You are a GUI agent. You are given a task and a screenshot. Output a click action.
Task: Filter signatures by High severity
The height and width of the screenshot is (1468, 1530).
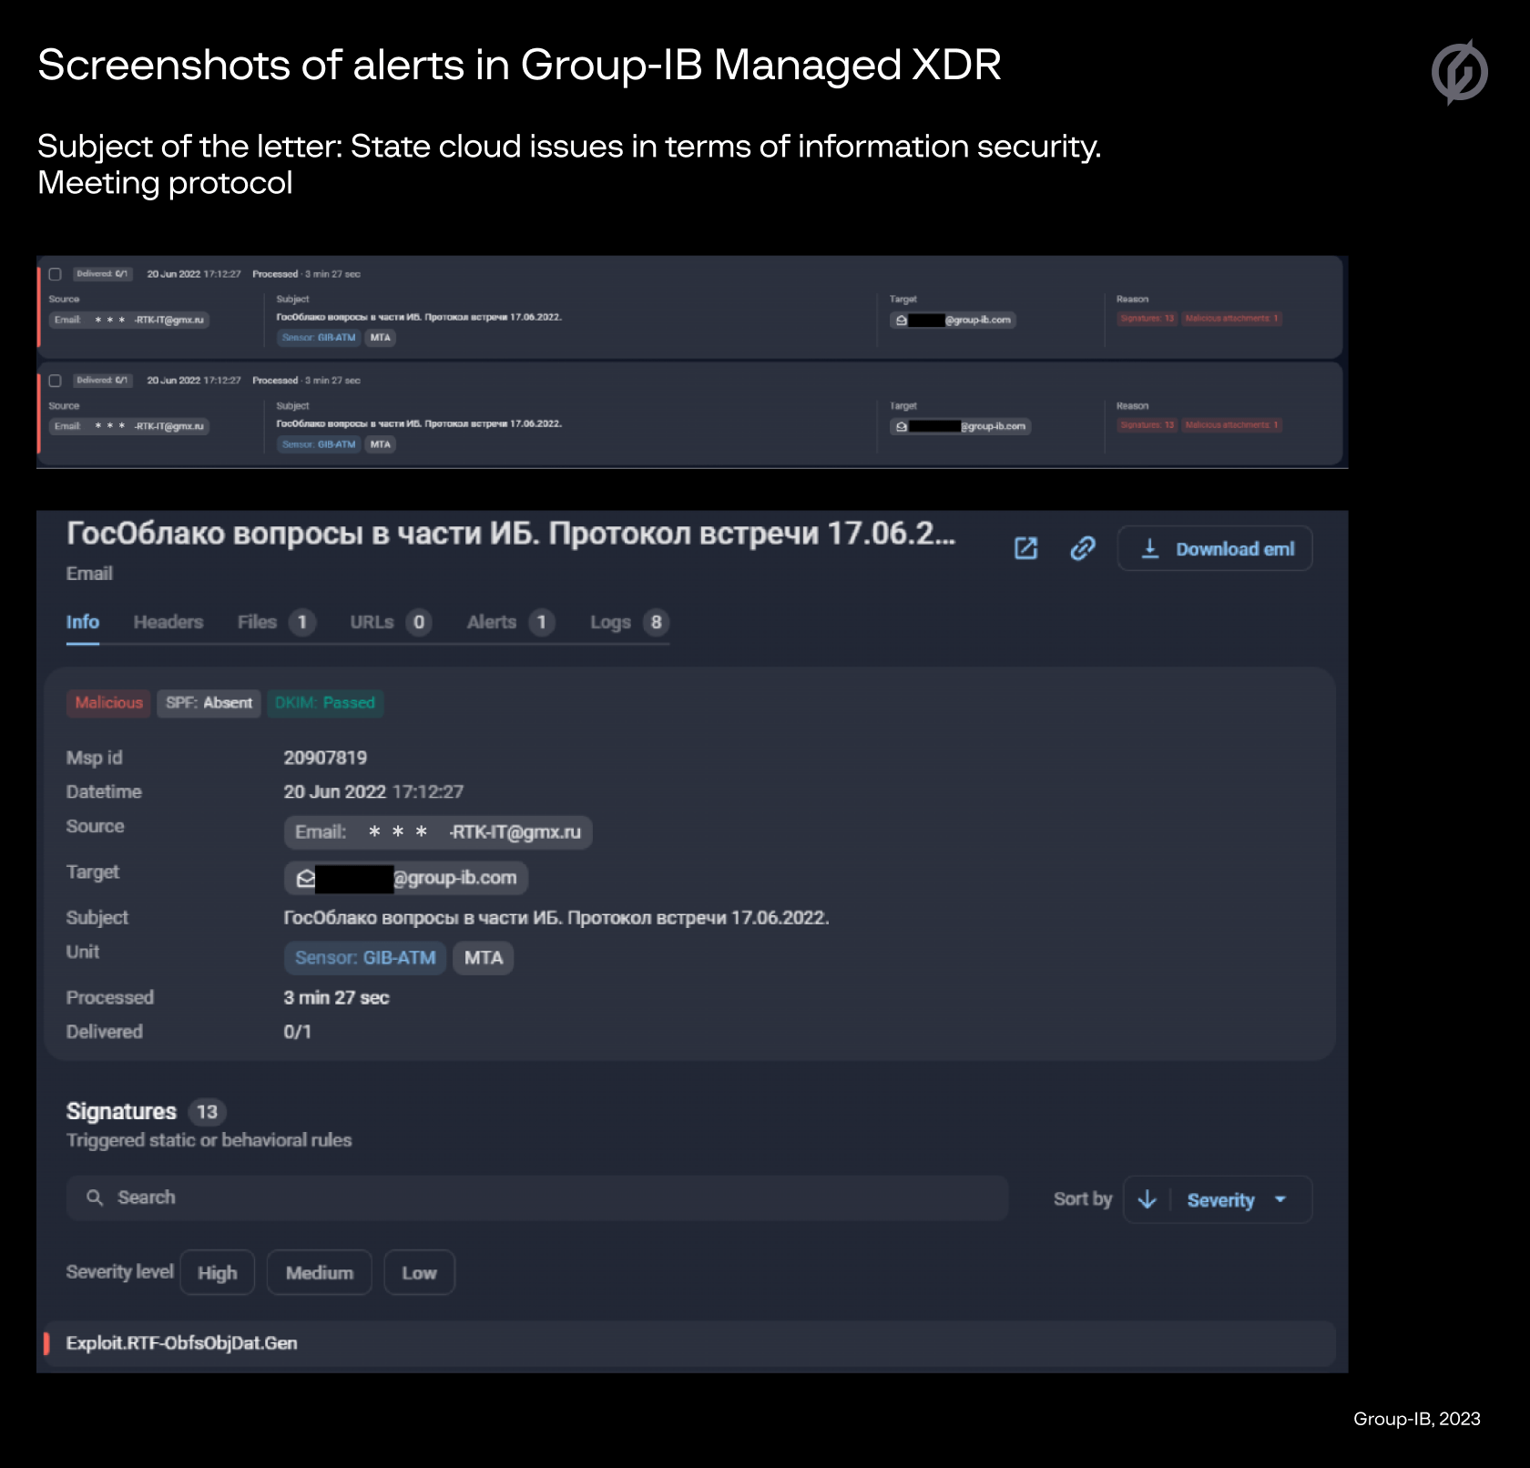217,1272
